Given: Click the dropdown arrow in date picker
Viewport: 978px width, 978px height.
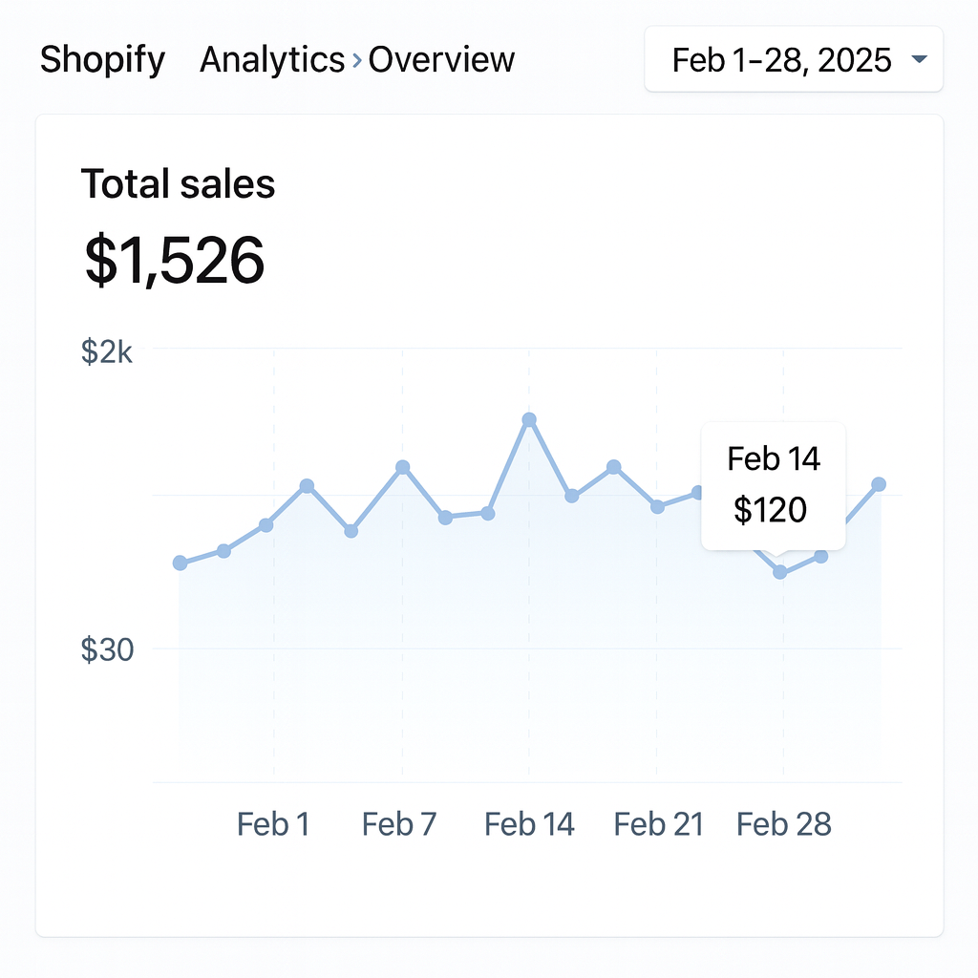Looking at the screenshot, I should (x=920, y=60).
